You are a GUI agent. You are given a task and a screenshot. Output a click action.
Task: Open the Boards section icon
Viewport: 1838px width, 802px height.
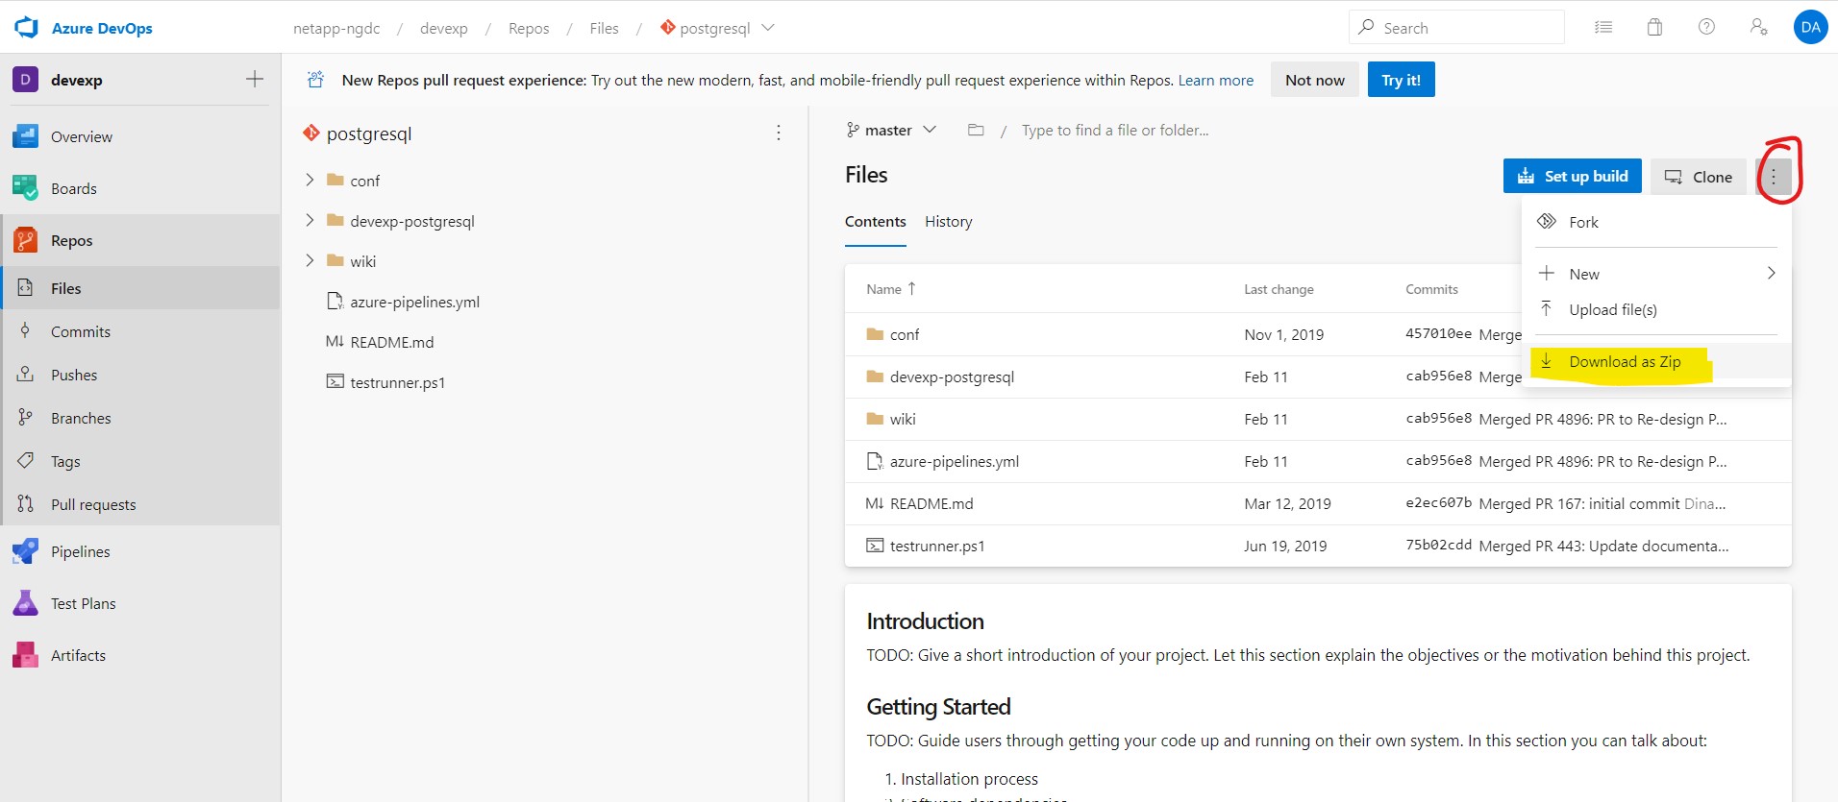26,188
